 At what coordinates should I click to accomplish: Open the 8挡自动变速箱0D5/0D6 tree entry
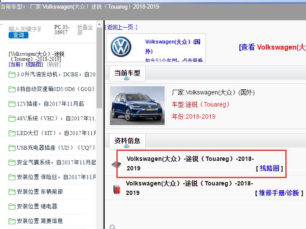pyautogui.click(x=56, y=89)
